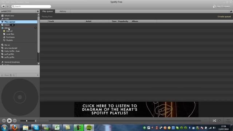The height and width of the screenshot is (131, 233).
Task: Add a new playlist with plus button
Action: 38,11
